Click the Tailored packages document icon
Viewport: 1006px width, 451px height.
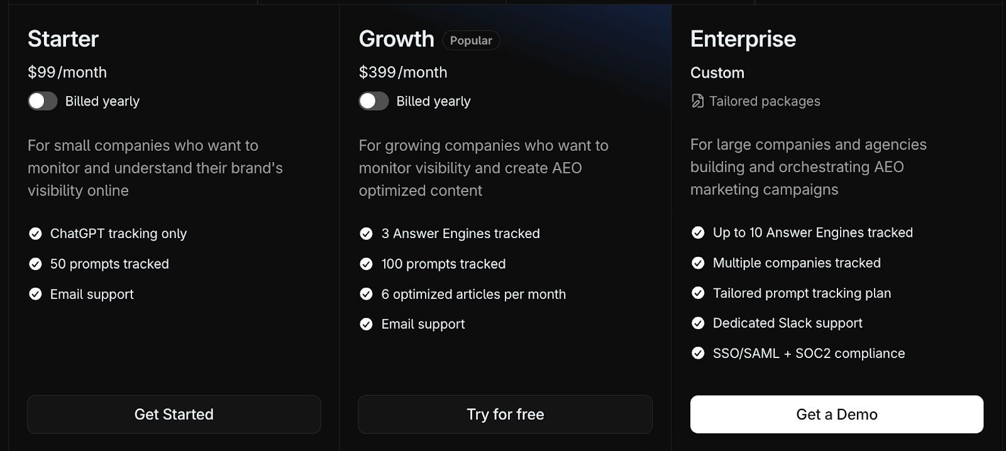click(x=697, y=101)
